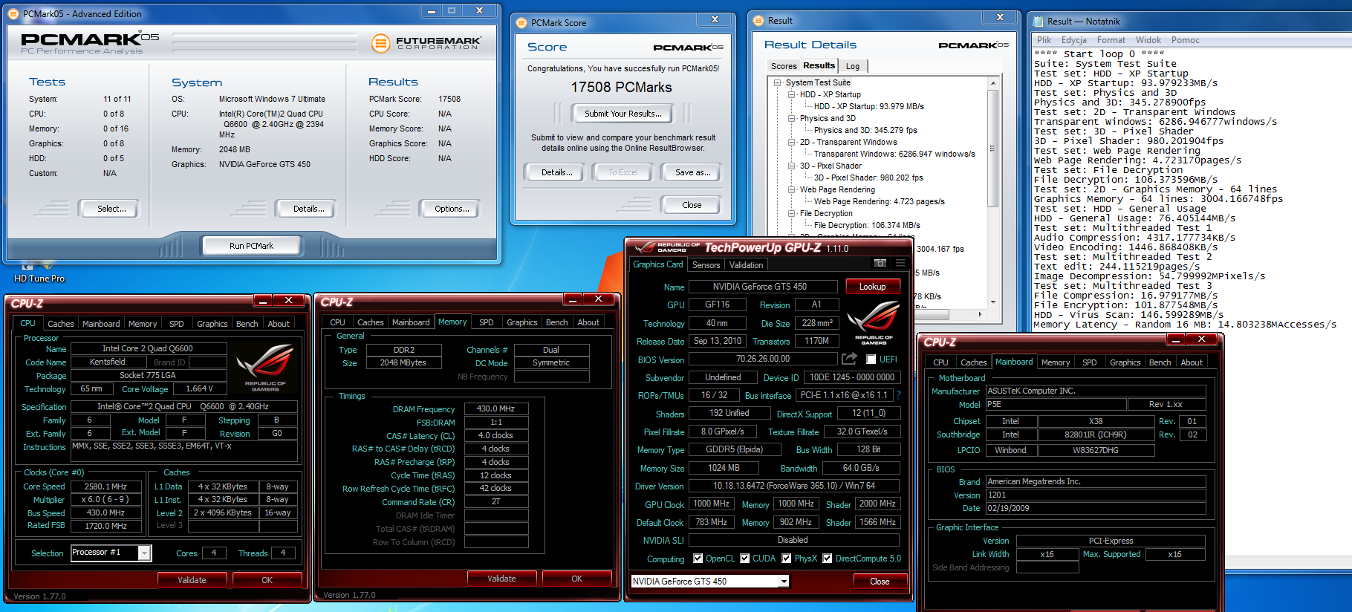The width and height of the screenshot is (1352, 612).
Task: Toggle the UEFI checkbox in GPU-Z
Action: (x=871, y=359)
